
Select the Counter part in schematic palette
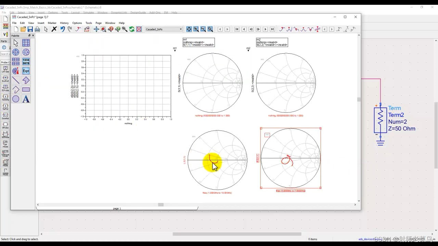pos(5,116)
